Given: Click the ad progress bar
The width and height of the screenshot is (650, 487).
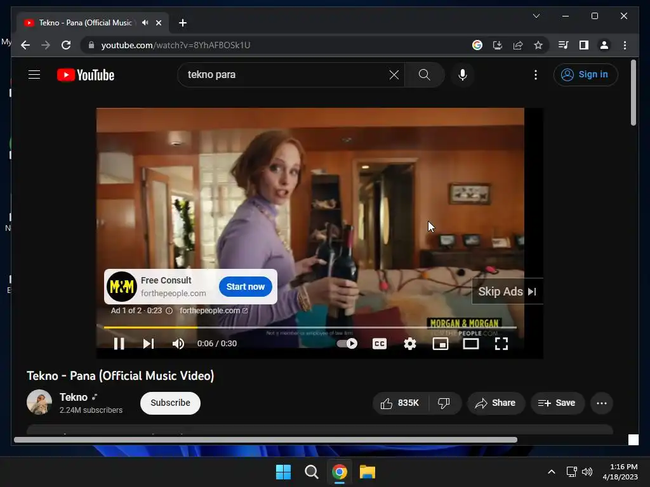Looking at the screenshot, I should coord(310,327).
